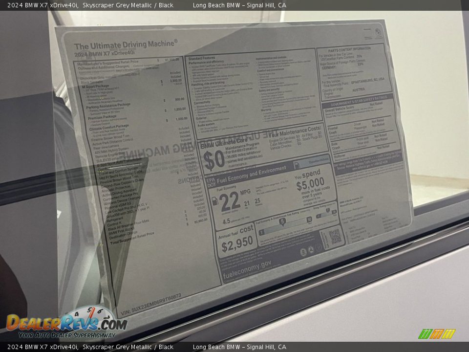The image size is (469, 352).
Task: Click "Manufacturer's Suggested Retail Price" line
Action: [x=107, y=63]
